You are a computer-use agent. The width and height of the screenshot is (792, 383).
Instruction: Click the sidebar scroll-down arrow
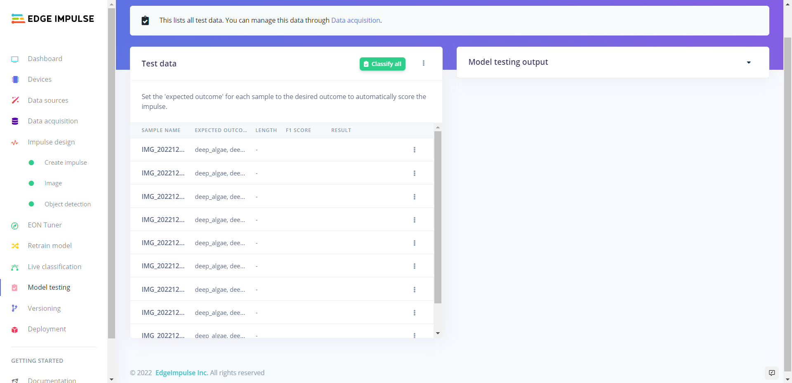click(111, 379)
